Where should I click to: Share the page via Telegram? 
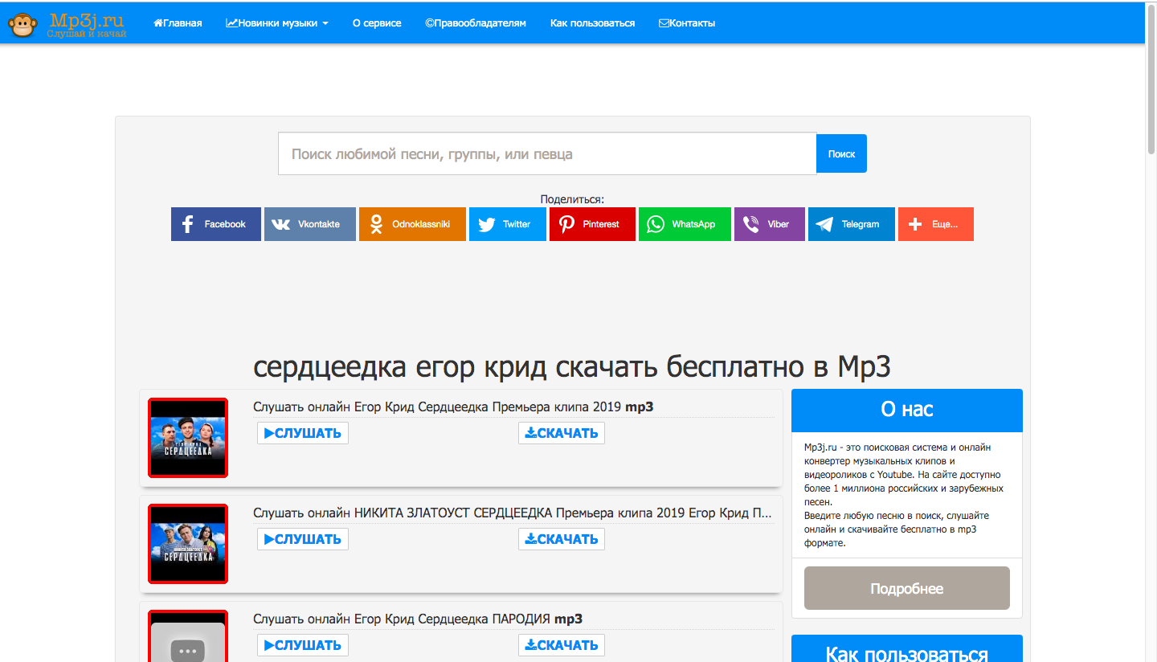852,224
